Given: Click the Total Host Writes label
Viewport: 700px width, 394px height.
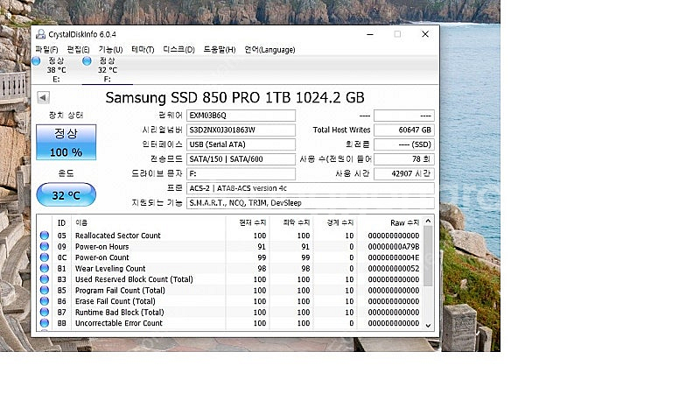Looking at the screenshot, I should click(x=341, y=130).
